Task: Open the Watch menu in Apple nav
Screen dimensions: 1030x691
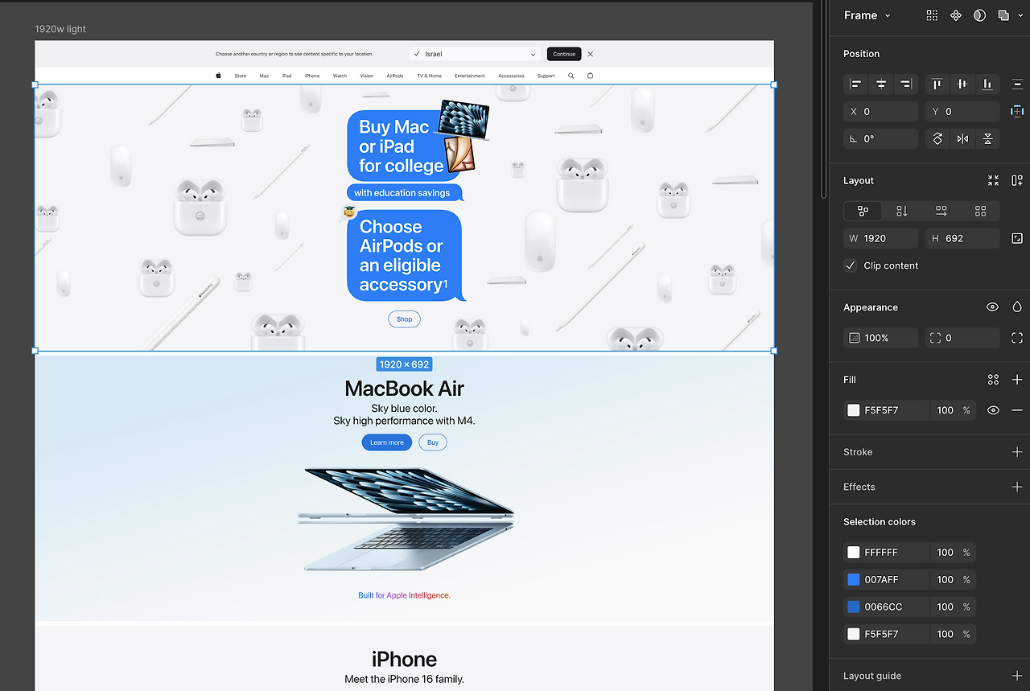Action: click(x=340, y=76)
